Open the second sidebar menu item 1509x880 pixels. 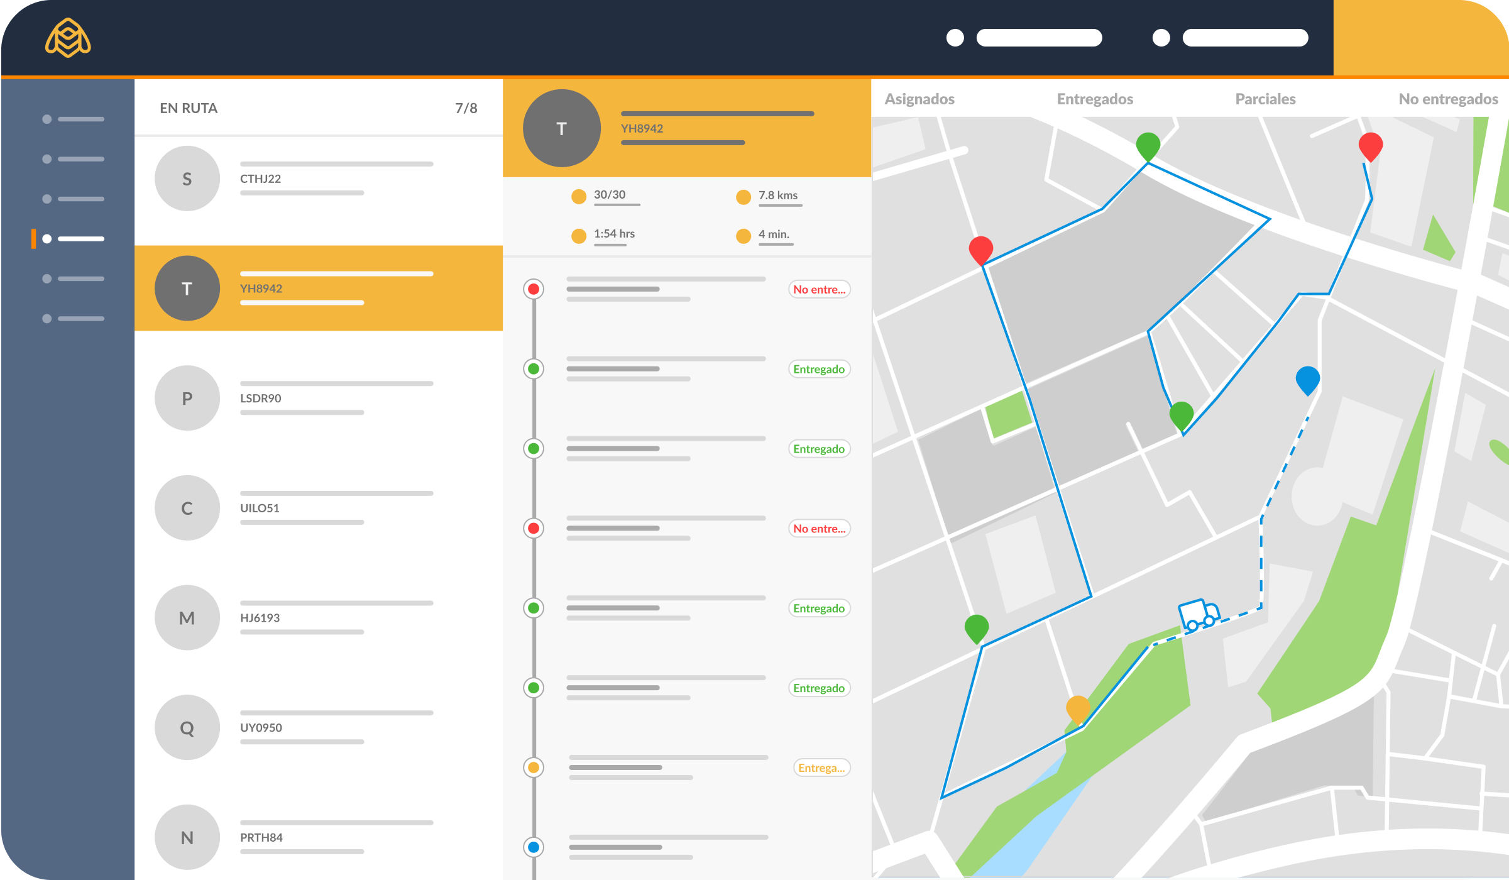point(73,159)
